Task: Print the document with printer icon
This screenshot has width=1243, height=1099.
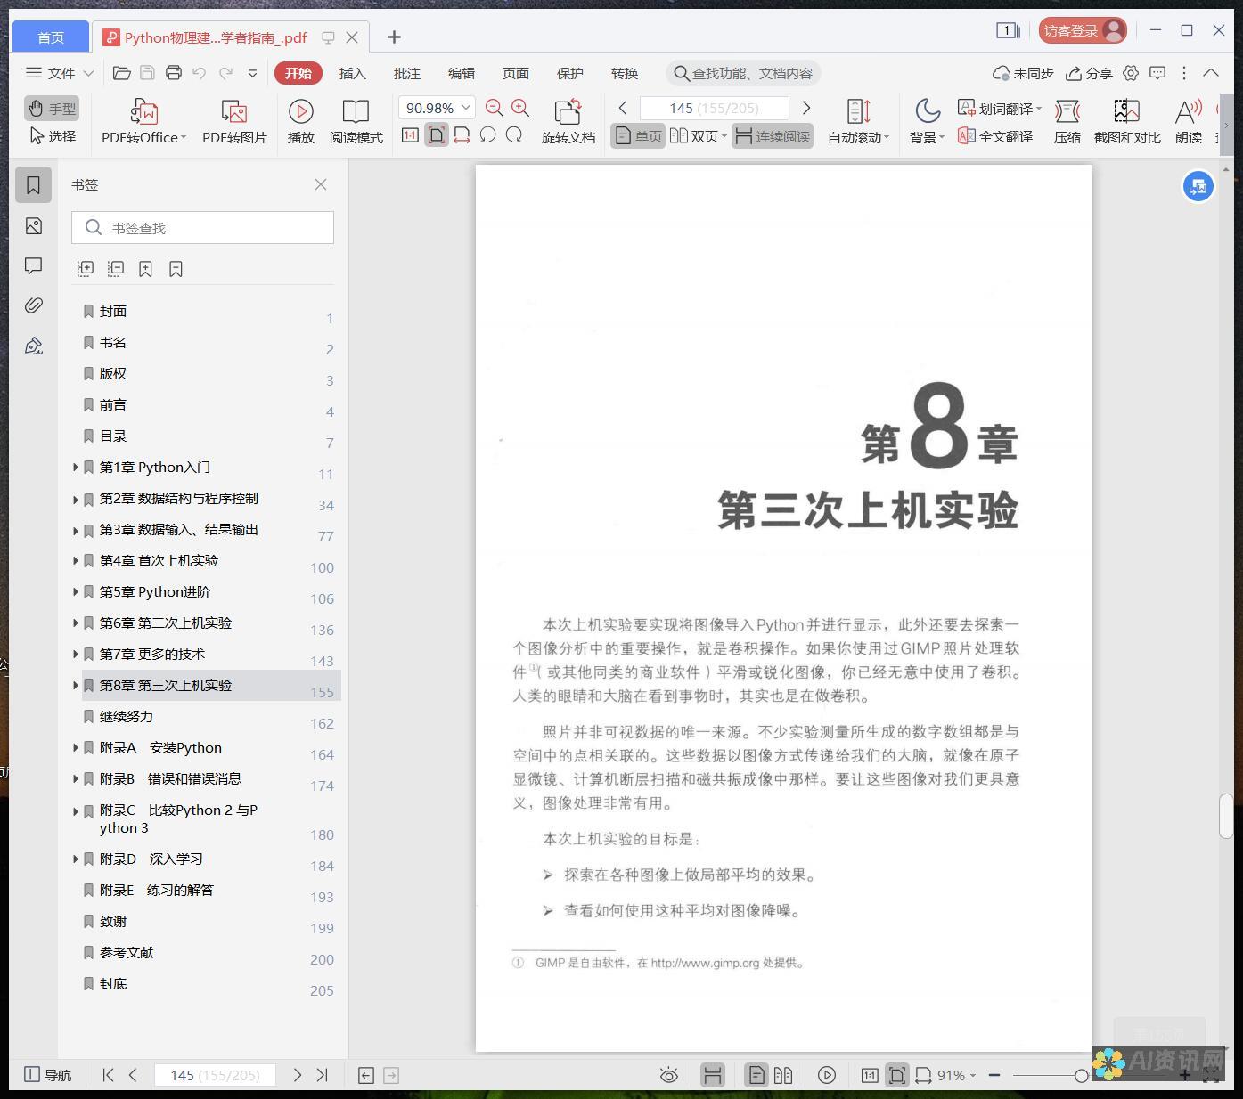Action: (174, 73)
